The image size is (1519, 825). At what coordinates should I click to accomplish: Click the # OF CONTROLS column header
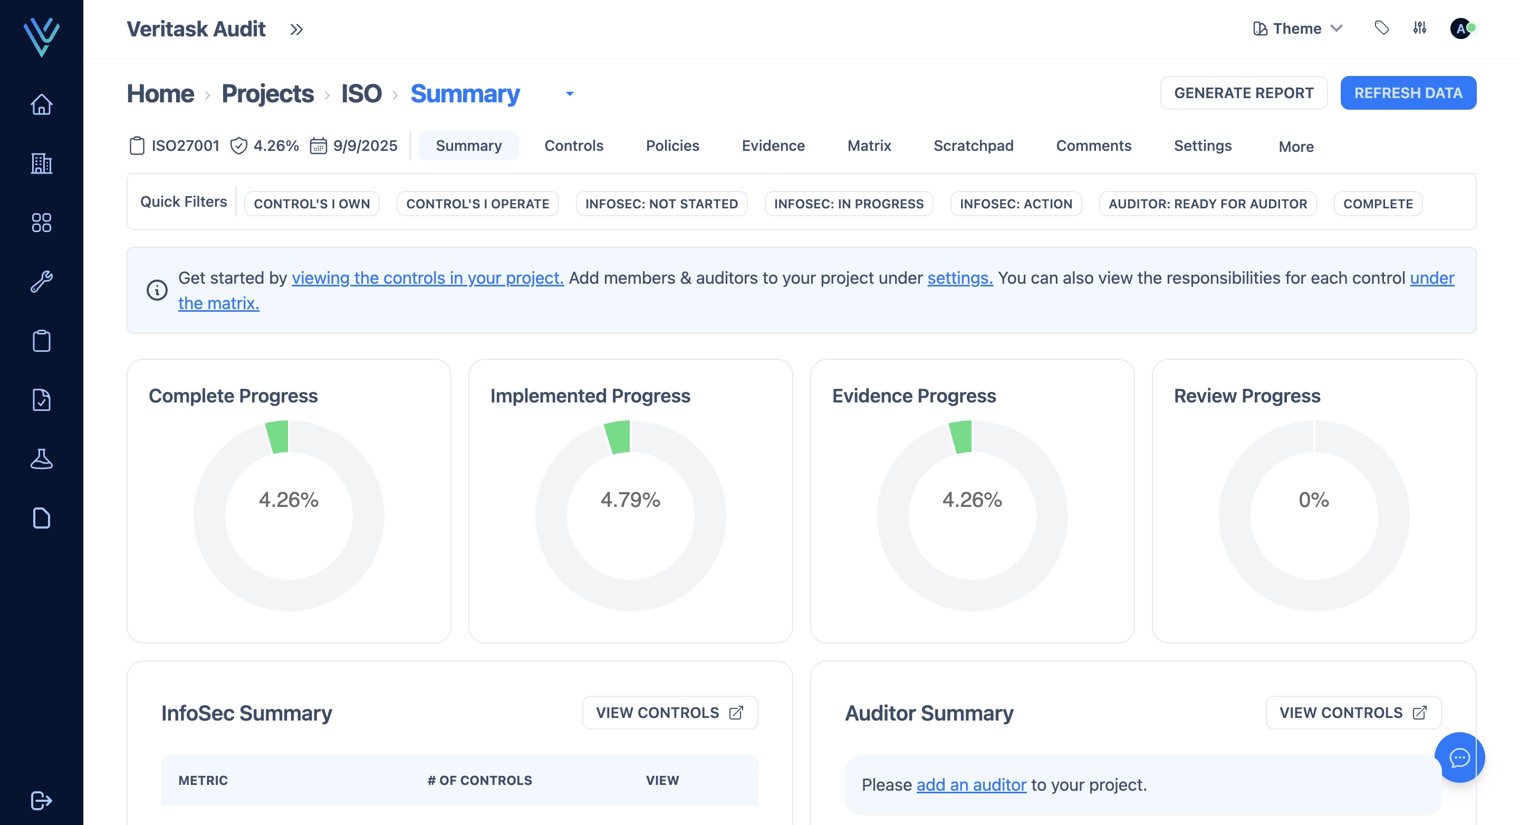pyautogui.click(x=479, y=780)
